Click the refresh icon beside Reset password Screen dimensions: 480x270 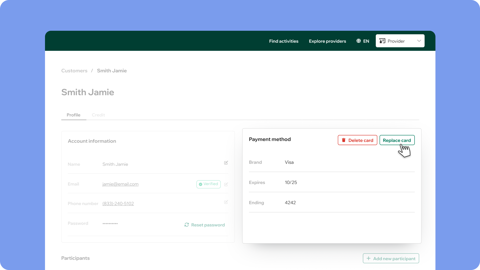tap(186, 225)
